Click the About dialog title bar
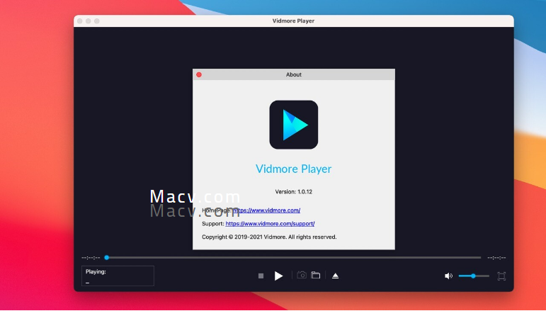Viewport: 546px width, 311px height. pyautogui.click(x=294, y=74)
